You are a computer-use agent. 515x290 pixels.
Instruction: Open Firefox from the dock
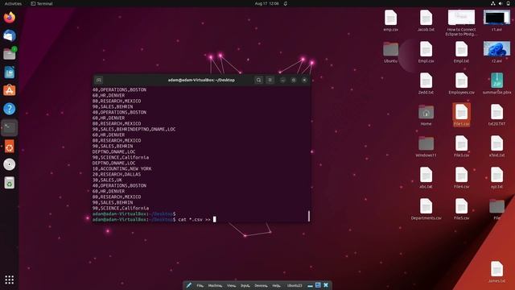click(x=9, y=18)
